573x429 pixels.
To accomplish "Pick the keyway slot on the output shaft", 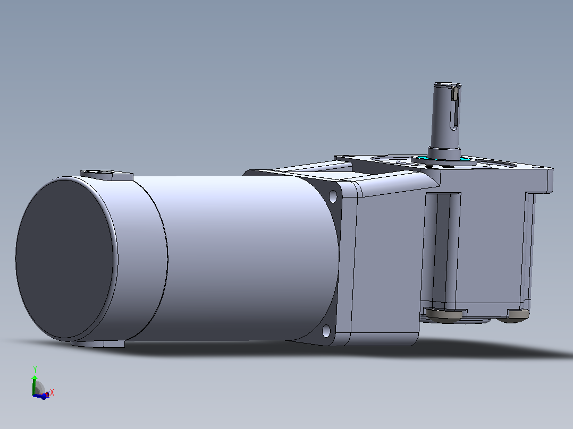I will point(454,107).
